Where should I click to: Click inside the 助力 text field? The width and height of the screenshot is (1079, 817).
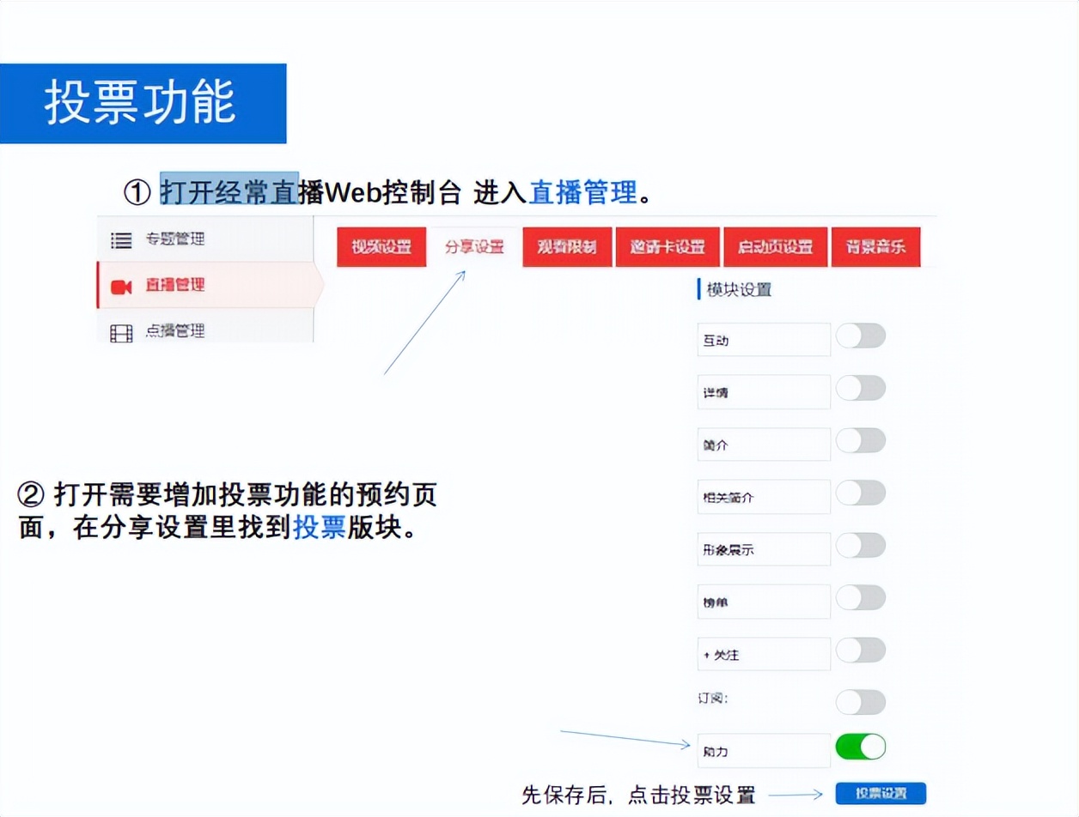763,748
